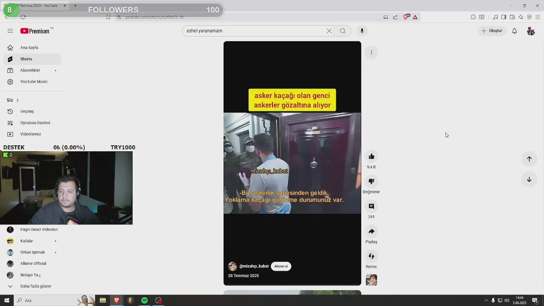Go to Ana Sayfa in the sidebar

pyautogui.click(x=32, y=48)
